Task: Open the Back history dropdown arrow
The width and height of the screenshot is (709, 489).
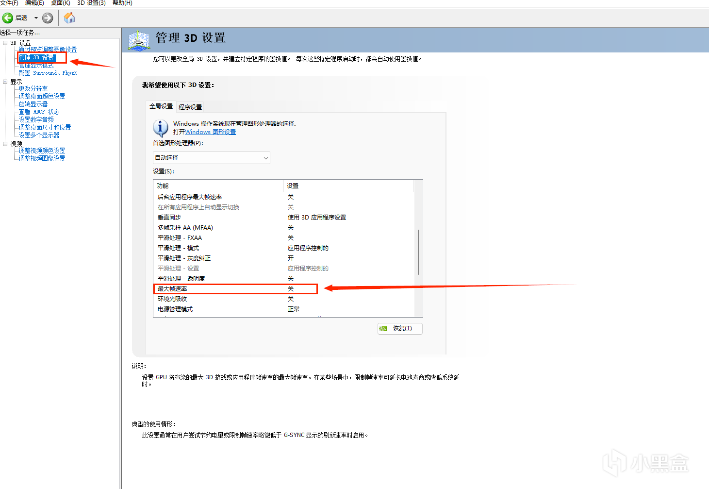Action: (x=36, y=18)
